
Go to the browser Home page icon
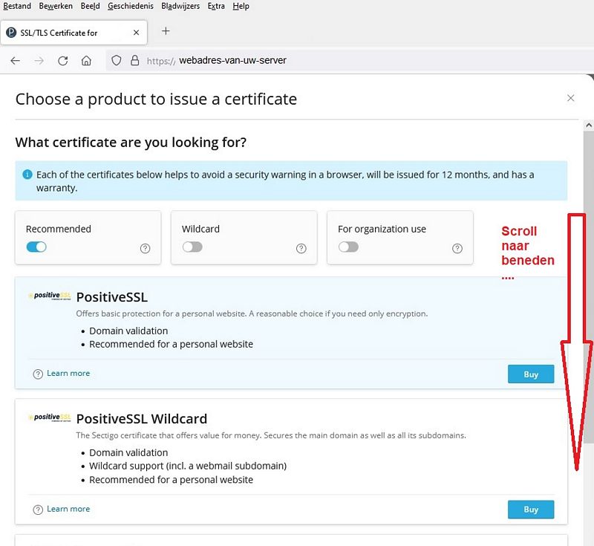[x=86, y=61]
